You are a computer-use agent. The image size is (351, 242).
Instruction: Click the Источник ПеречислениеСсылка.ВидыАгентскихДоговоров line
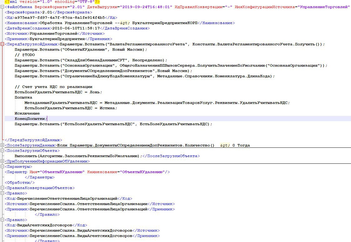82,230
